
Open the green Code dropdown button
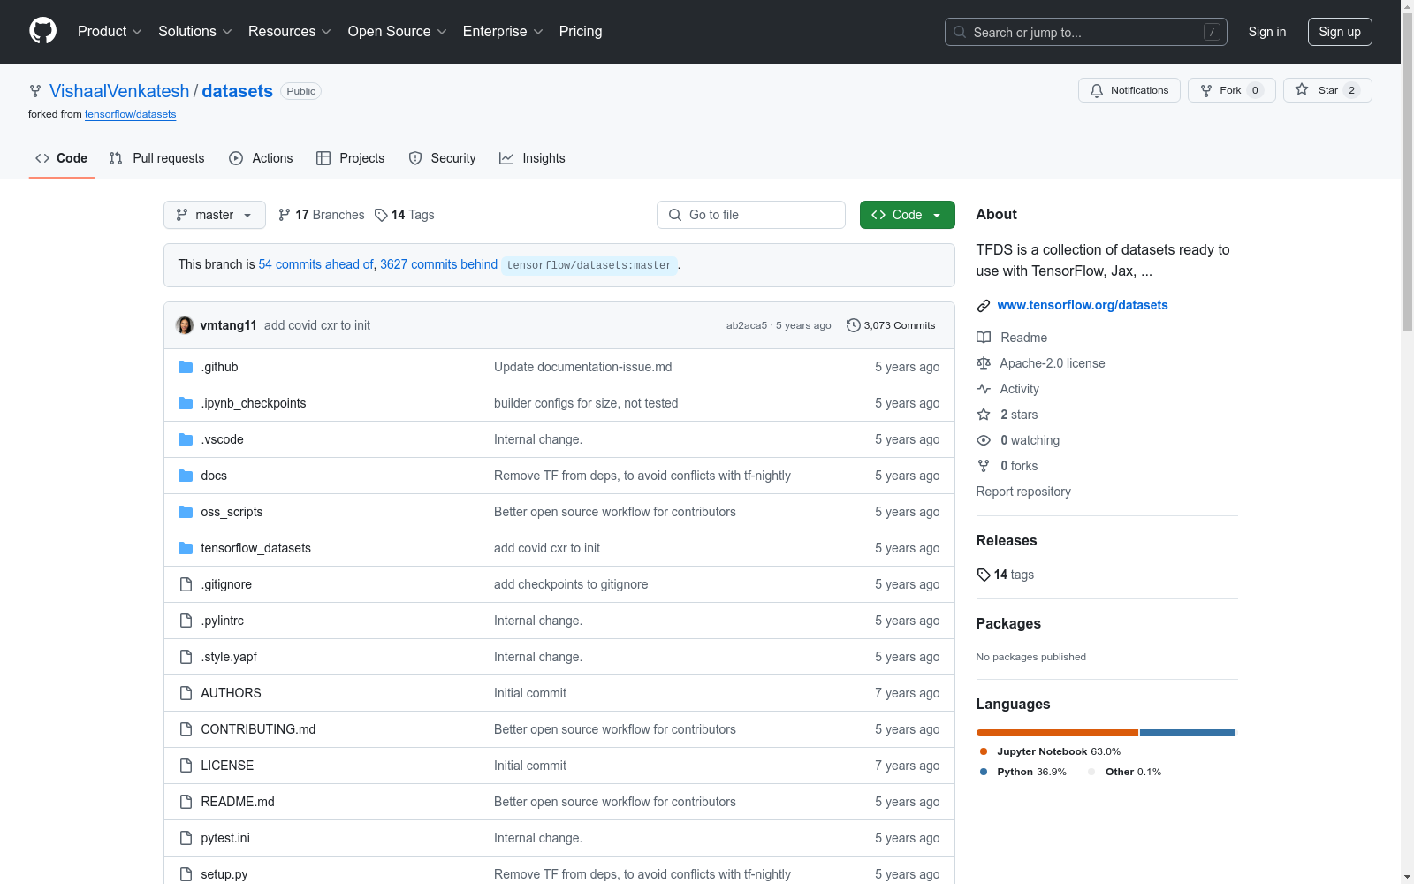point(908,215)
